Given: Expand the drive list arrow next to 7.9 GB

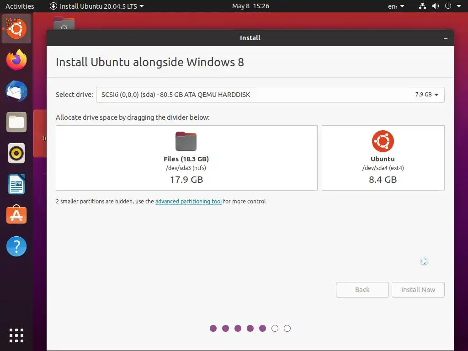Looking at the screenshot, I should pos(436,95).
